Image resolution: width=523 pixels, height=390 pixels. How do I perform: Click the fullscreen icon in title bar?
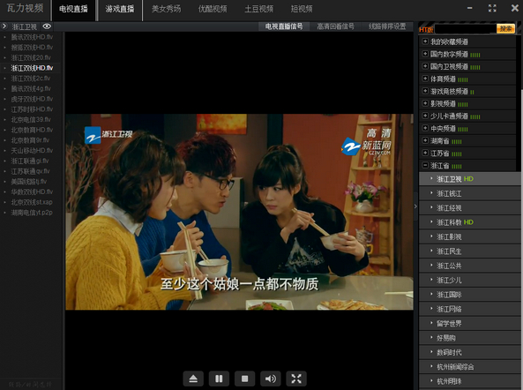492,8
